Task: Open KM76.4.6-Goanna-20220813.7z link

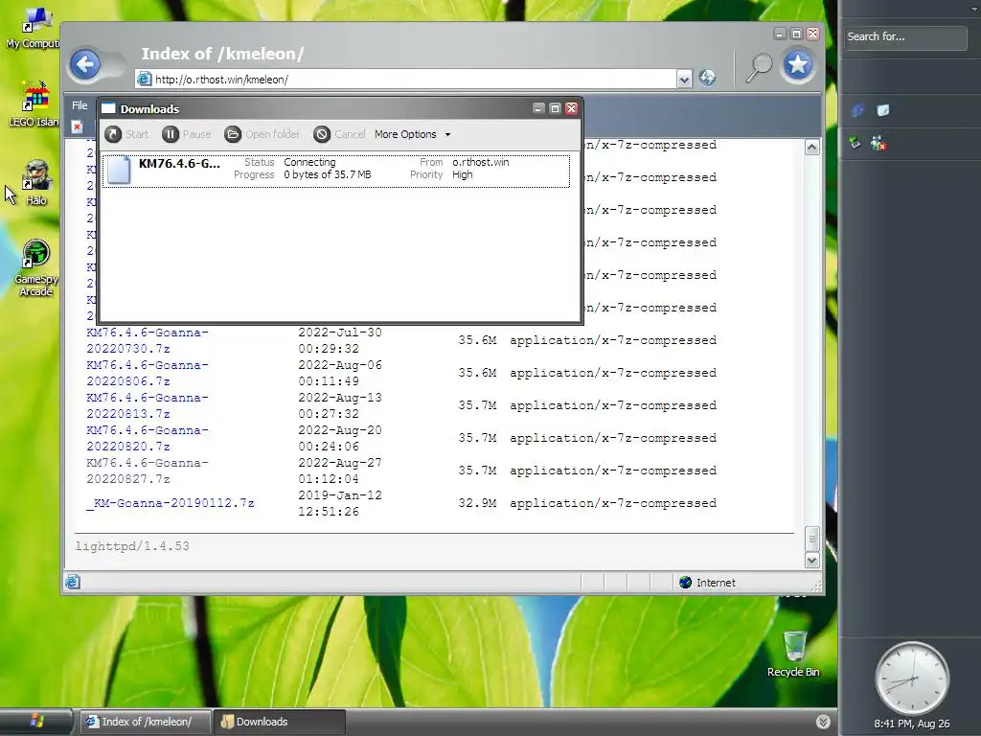Action: click(x=148, y=405)
